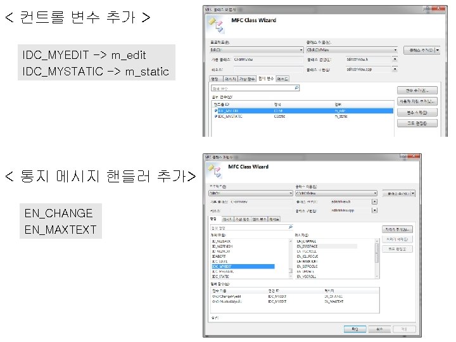Image resolution: width=456 pixels, height=342 pixels.
Task: Select EN_UPDATE in the message list
Action: 305,272
